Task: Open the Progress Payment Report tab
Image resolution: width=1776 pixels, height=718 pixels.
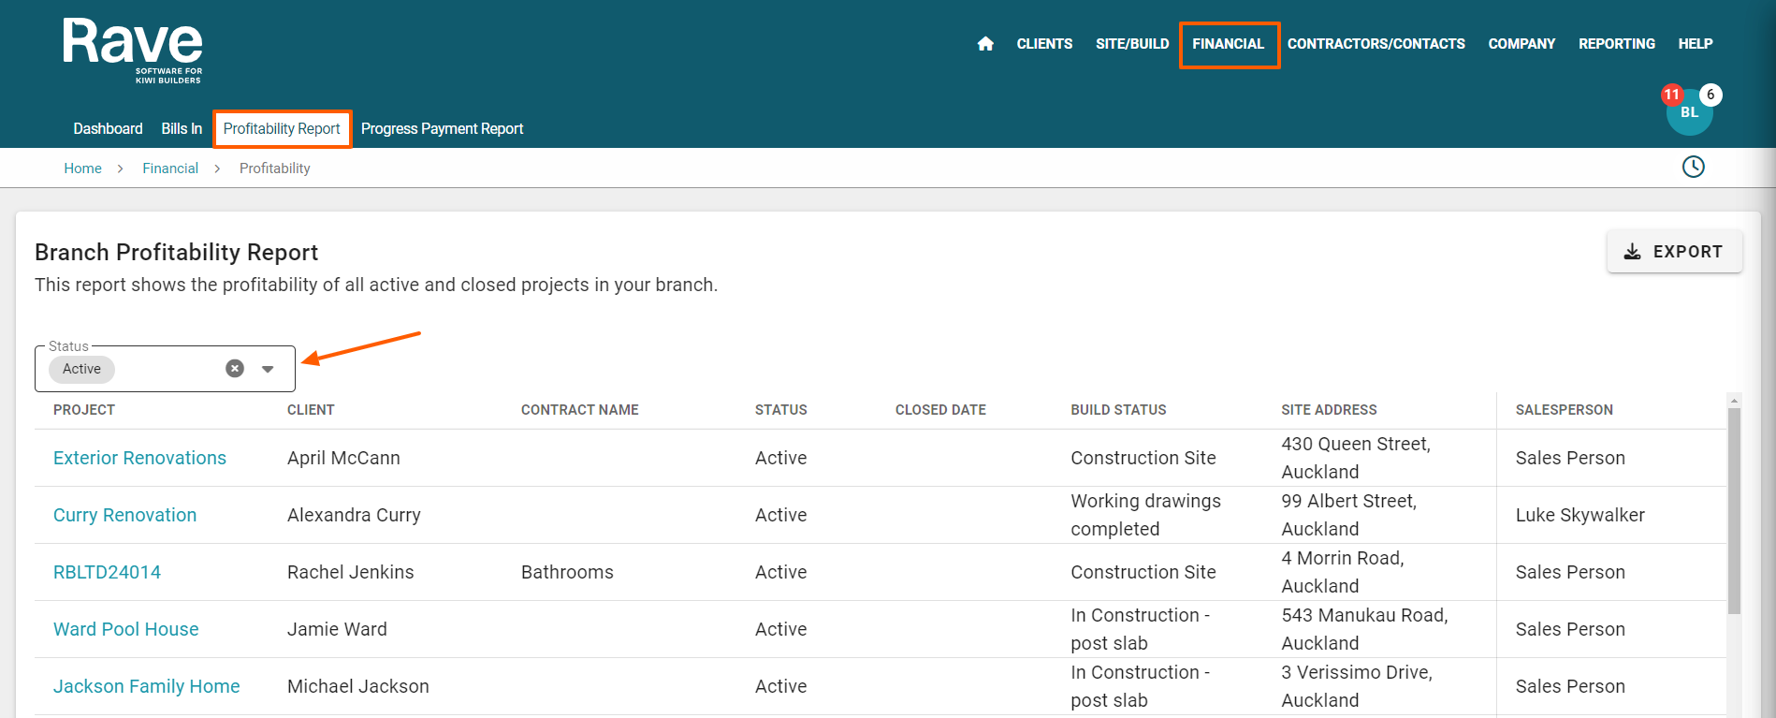Action: (442, 129)
